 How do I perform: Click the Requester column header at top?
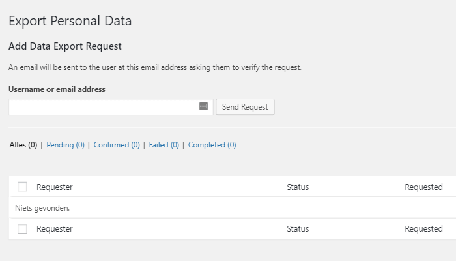[x=55, y=187]
